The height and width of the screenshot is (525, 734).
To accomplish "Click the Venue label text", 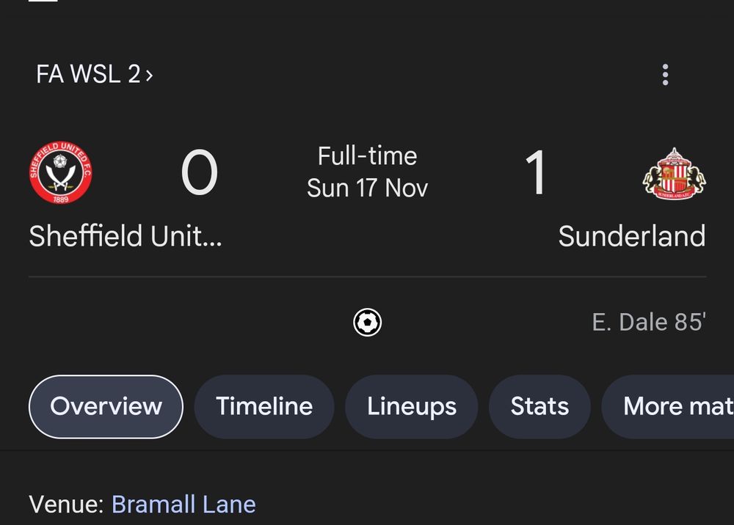I will 67,504.
